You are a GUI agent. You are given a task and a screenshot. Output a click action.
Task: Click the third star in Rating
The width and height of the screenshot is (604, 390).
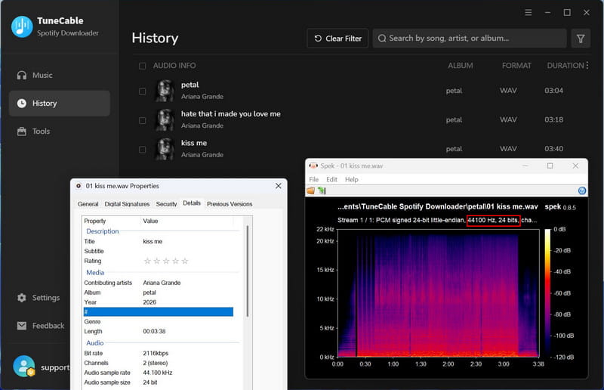click(166, 262)
